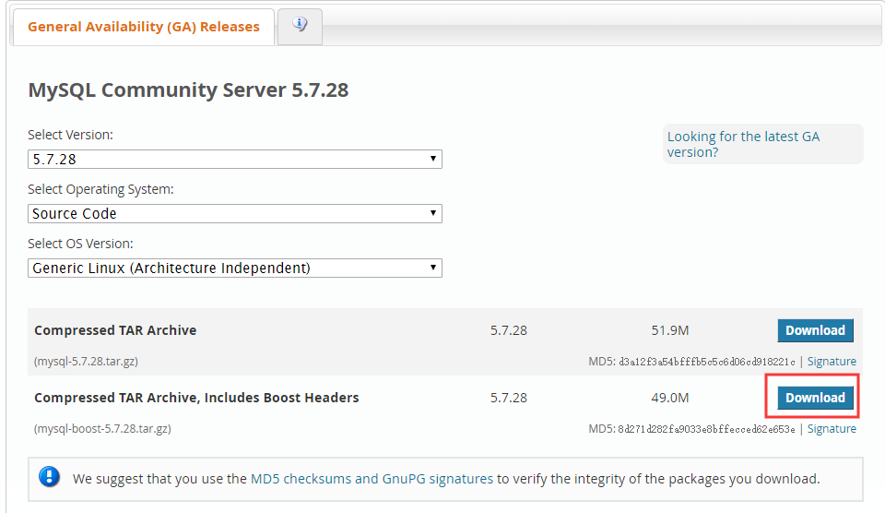Select the 'MySQL Community Server 5.7.28' heading text
The width and height of the screenshot is (885, 513).
(188, 89)
